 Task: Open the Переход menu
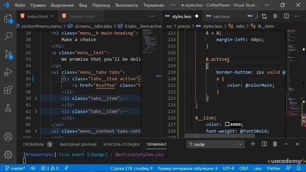(101, 5)
